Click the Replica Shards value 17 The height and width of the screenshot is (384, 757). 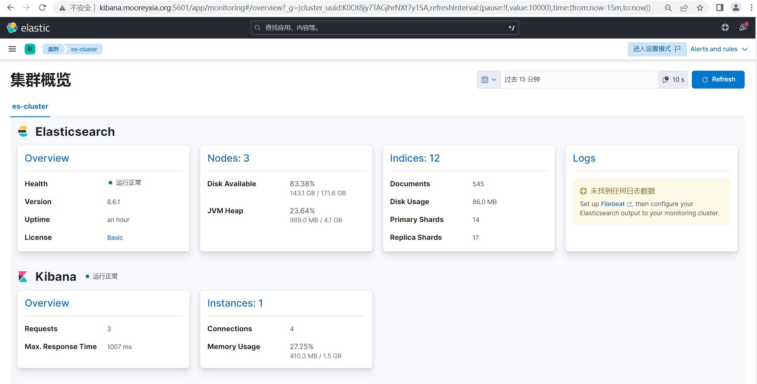[476, 237]
